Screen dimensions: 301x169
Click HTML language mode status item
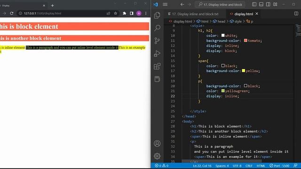click(261, 166)
